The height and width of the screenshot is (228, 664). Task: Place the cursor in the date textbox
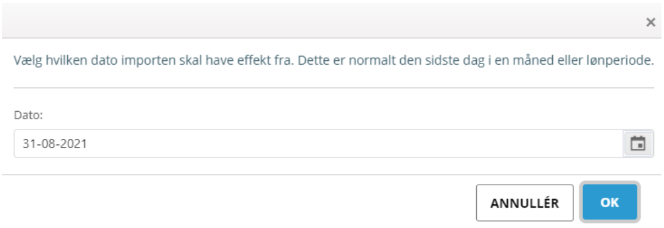click(x=319, y=144)
